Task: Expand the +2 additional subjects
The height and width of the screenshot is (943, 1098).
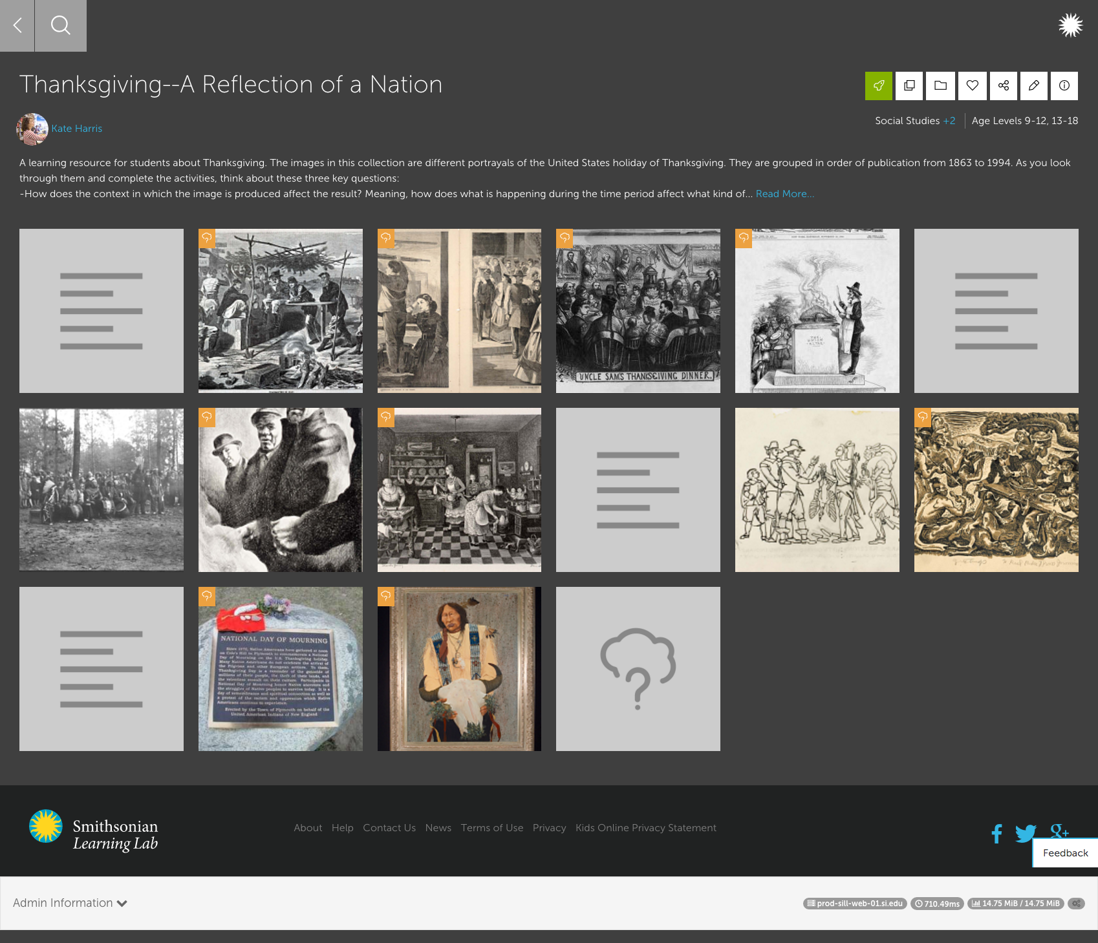Action: pyautogui.click(x=949, y=121)
